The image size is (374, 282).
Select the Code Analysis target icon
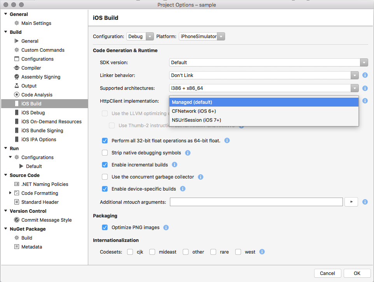click(17, 95)
